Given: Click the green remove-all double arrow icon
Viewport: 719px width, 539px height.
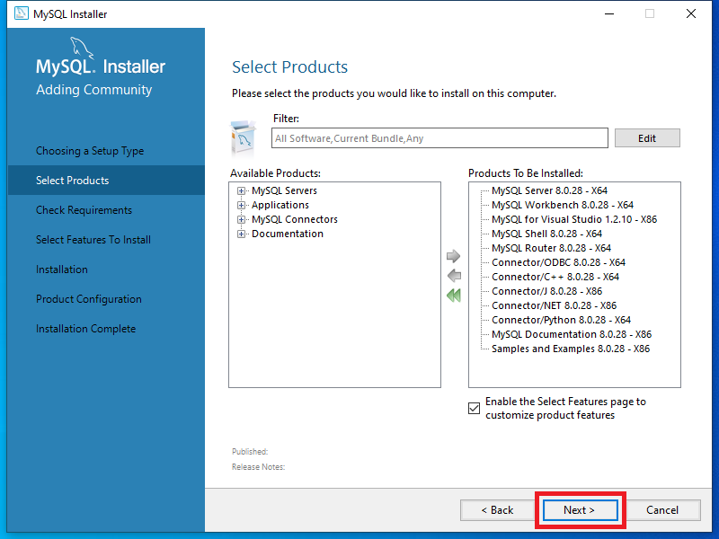Looking at the screenshot, I should click(x=454, y=296).
